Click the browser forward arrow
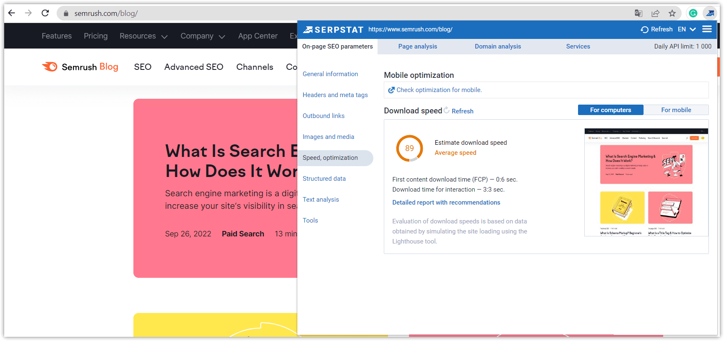Screen dimensions: 724x341 (x=28, y=13)
